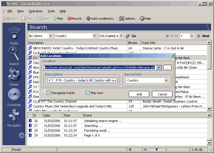
Task: Click the Add button in dialog
Action: pyautogui.click(x=139, y=94)
